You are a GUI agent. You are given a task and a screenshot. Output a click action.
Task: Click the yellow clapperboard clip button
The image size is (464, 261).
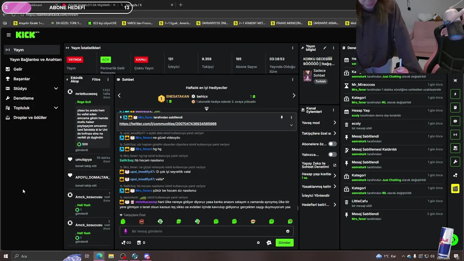click(455, 188)
